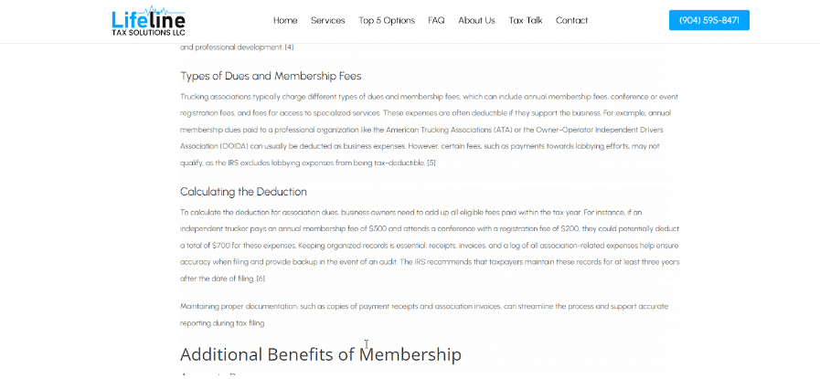Go to the Services page

pyautogui.click(x=327, y=20)
